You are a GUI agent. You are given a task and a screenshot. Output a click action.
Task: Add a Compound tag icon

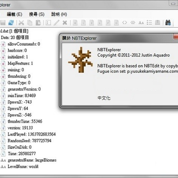click(x=158, y=23)
